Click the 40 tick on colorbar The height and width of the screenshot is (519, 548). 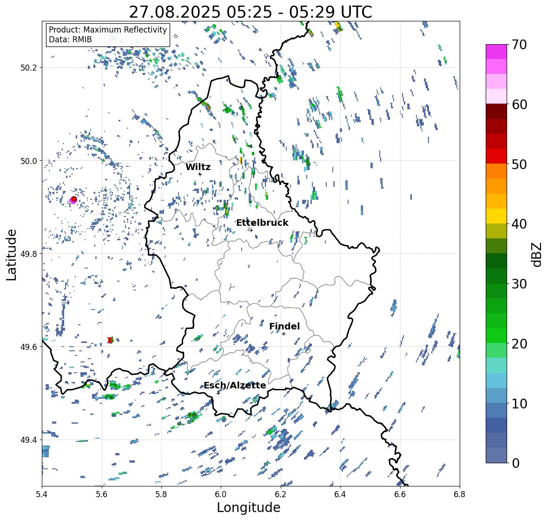point(519,224)
